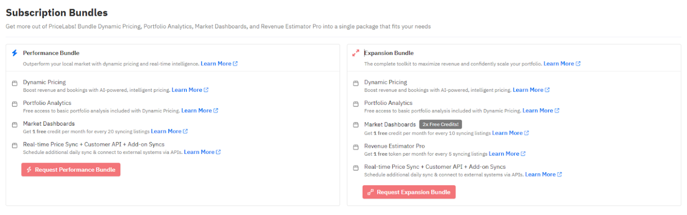
Task: Click Revenue Estimator Pro icon in Expansion Bundle
Action: click(356, 147)
